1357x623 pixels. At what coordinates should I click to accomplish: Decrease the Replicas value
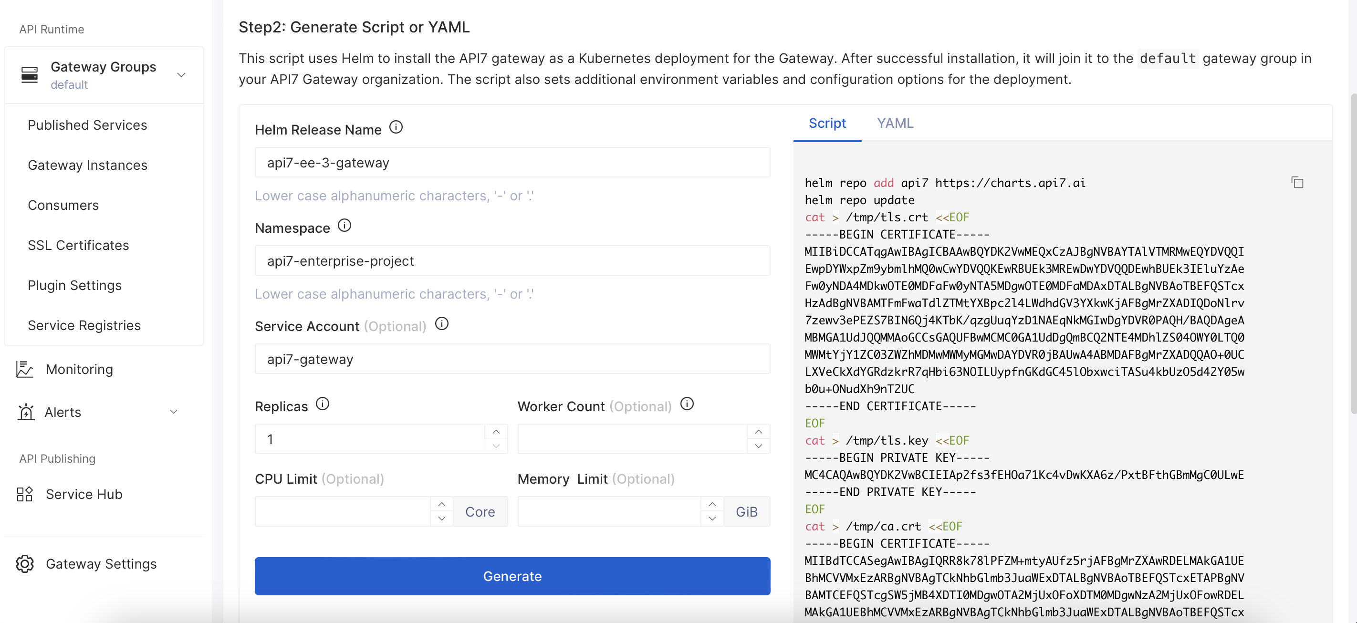pyautogui.click(x=496, y=446)
